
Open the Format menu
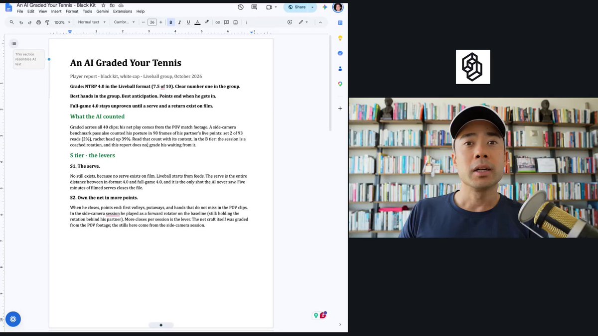tap(72, 11)
